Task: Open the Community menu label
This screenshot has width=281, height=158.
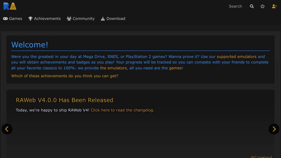Action: (x=83, y=19)
